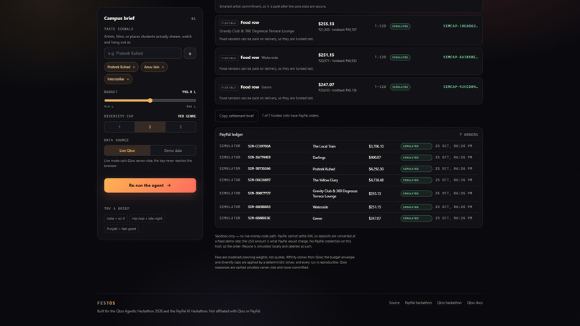
Task: Click SIMULATED status in The Yellow Diary row
Action: click(x=416, y=180)
